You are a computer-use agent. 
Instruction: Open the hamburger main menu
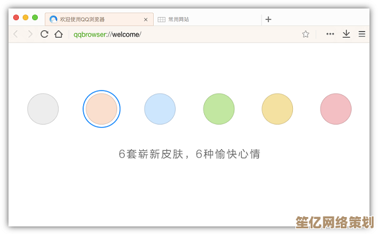point(362,34)
